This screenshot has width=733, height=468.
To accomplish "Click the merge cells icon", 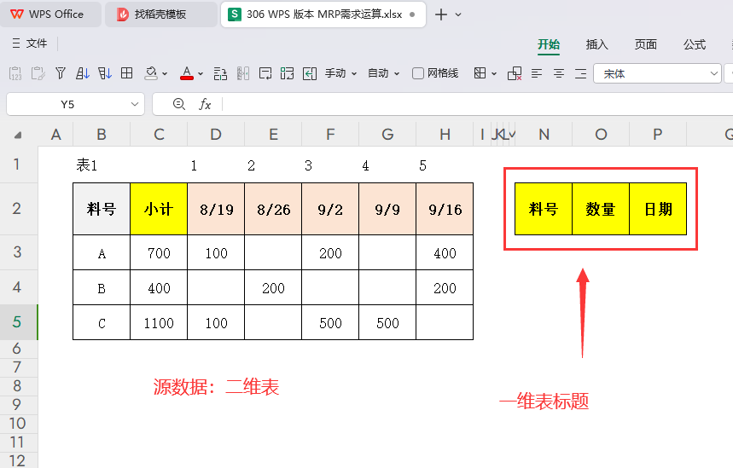I will (x=287, y=73).
